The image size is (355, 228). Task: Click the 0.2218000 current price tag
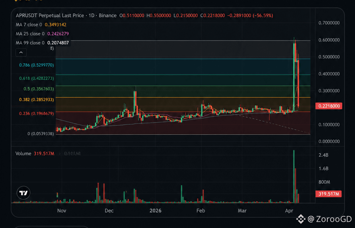329,106
